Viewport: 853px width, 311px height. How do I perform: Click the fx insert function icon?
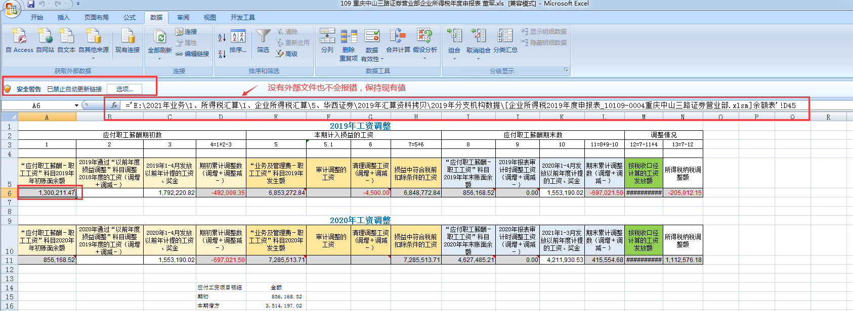[x=114, y=105]
